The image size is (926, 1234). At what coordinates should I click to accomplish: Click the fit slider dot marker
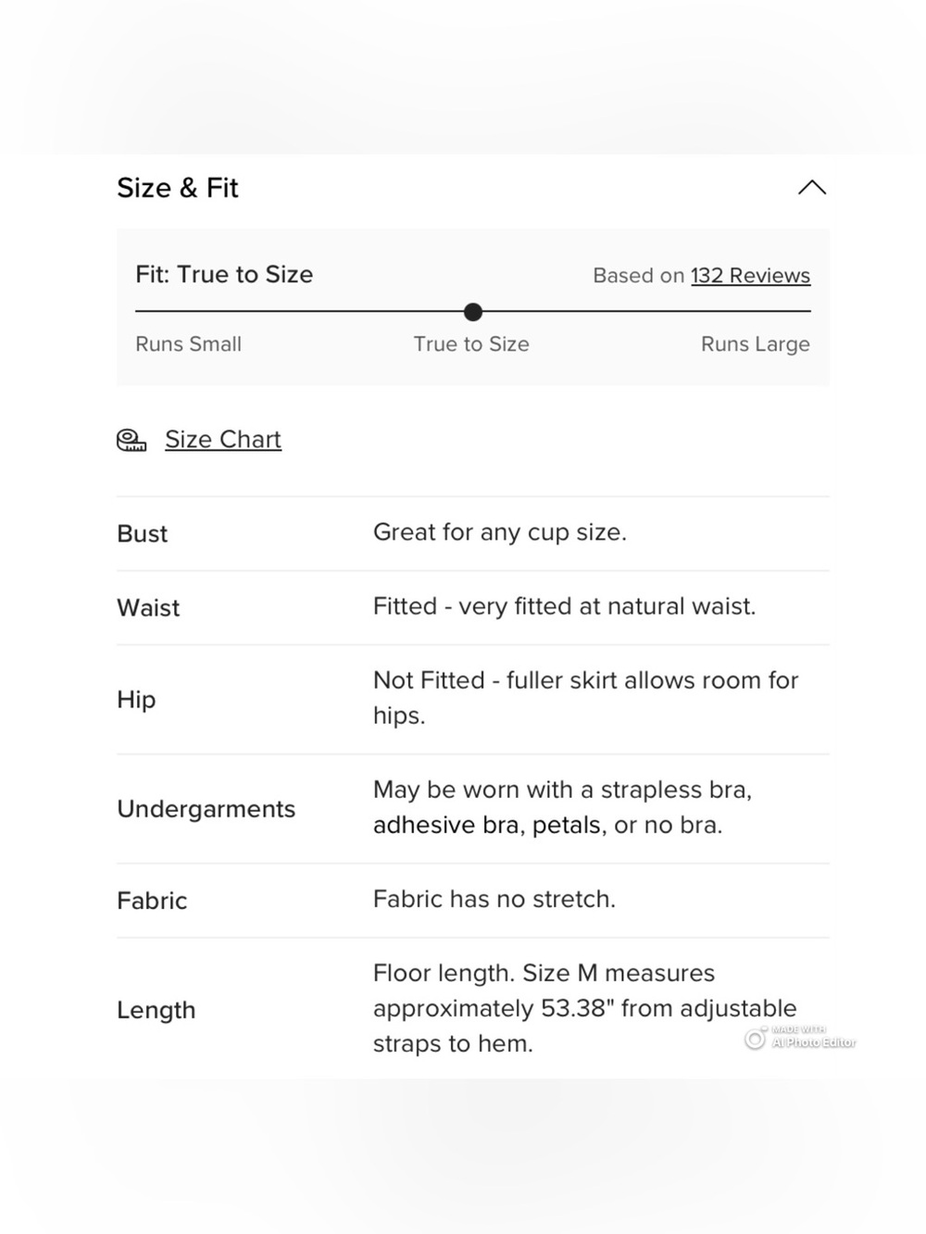tap(473, 312)
